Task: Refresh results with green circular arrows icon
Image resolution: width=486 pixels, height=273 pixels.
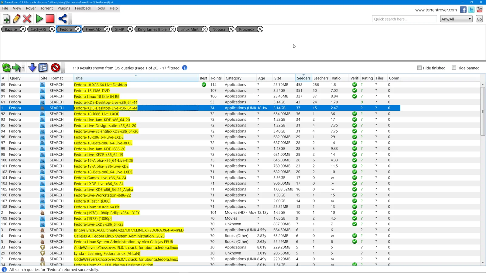Action: pyautogui.click(x=6, y=68)
